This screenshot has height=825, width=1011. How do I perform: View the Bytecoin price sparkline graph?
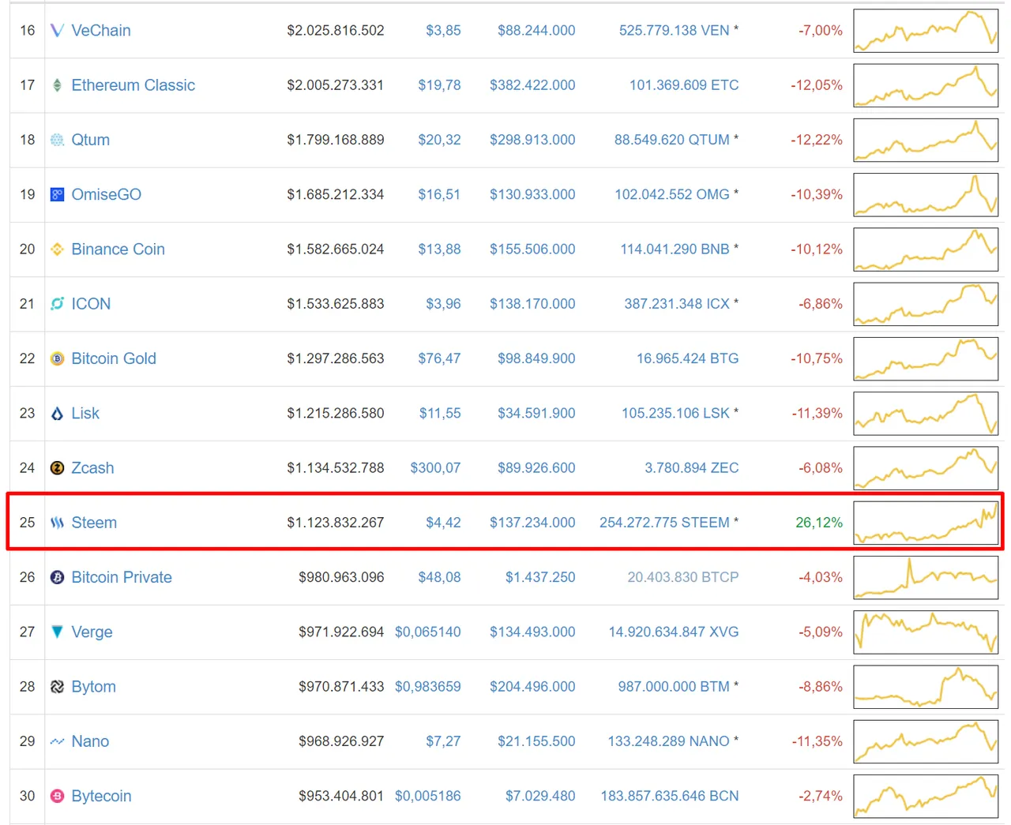(926, 796)
